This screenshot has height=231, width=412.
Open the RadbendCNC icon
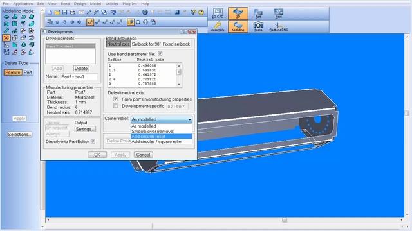pyautogui.click(x=279, y=26)
